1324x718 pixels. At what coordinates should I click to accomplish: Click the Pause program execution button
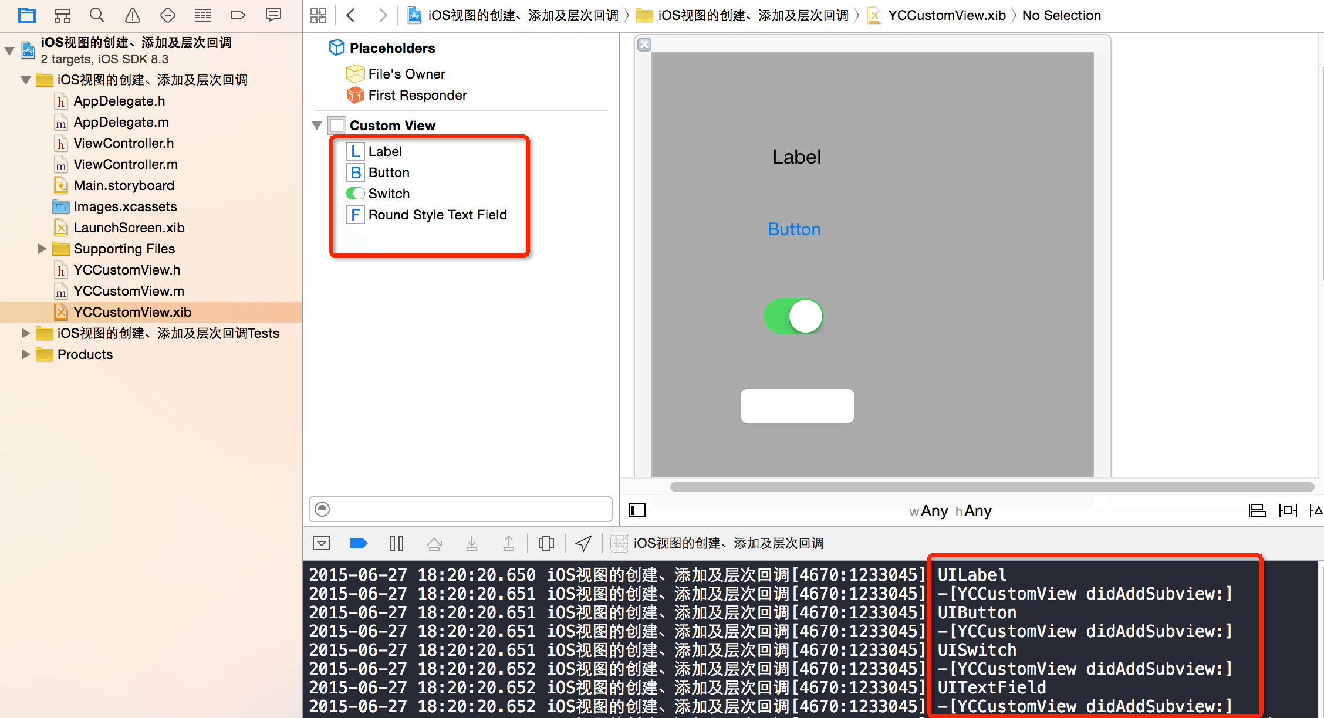click(x=397, y=543)
